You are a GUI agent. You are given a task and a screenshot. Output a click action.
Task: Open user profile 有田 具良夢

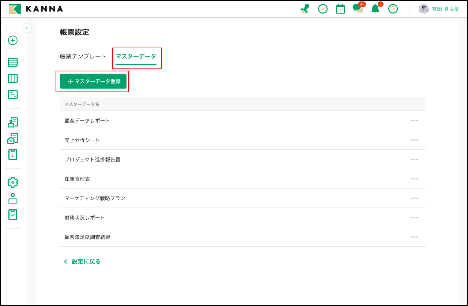pos(439,9)
